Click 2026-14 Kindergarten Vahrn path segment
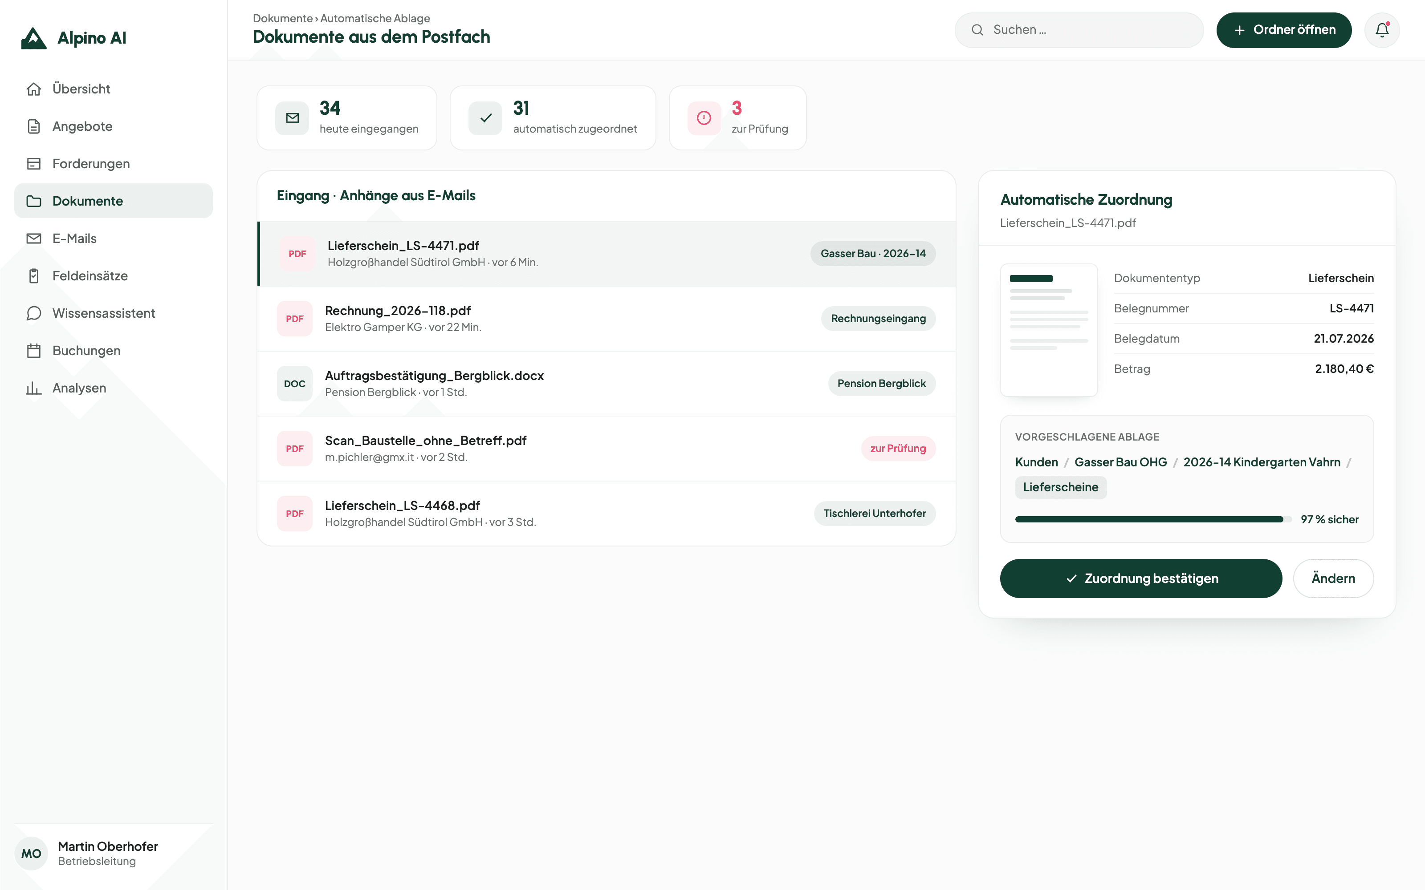1425x890 pixels. 1262,462
